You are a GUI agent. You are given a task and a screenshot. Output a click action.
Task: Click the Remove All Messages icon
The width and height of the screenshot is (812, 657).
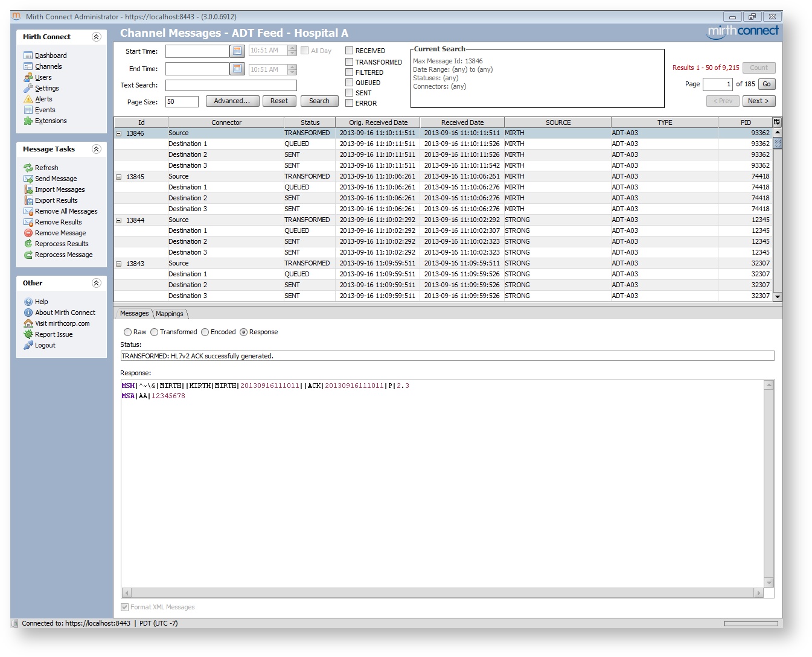(x=28, y=211)
